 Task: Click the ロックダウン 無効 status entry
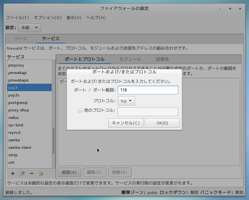[x=179, y=193]
